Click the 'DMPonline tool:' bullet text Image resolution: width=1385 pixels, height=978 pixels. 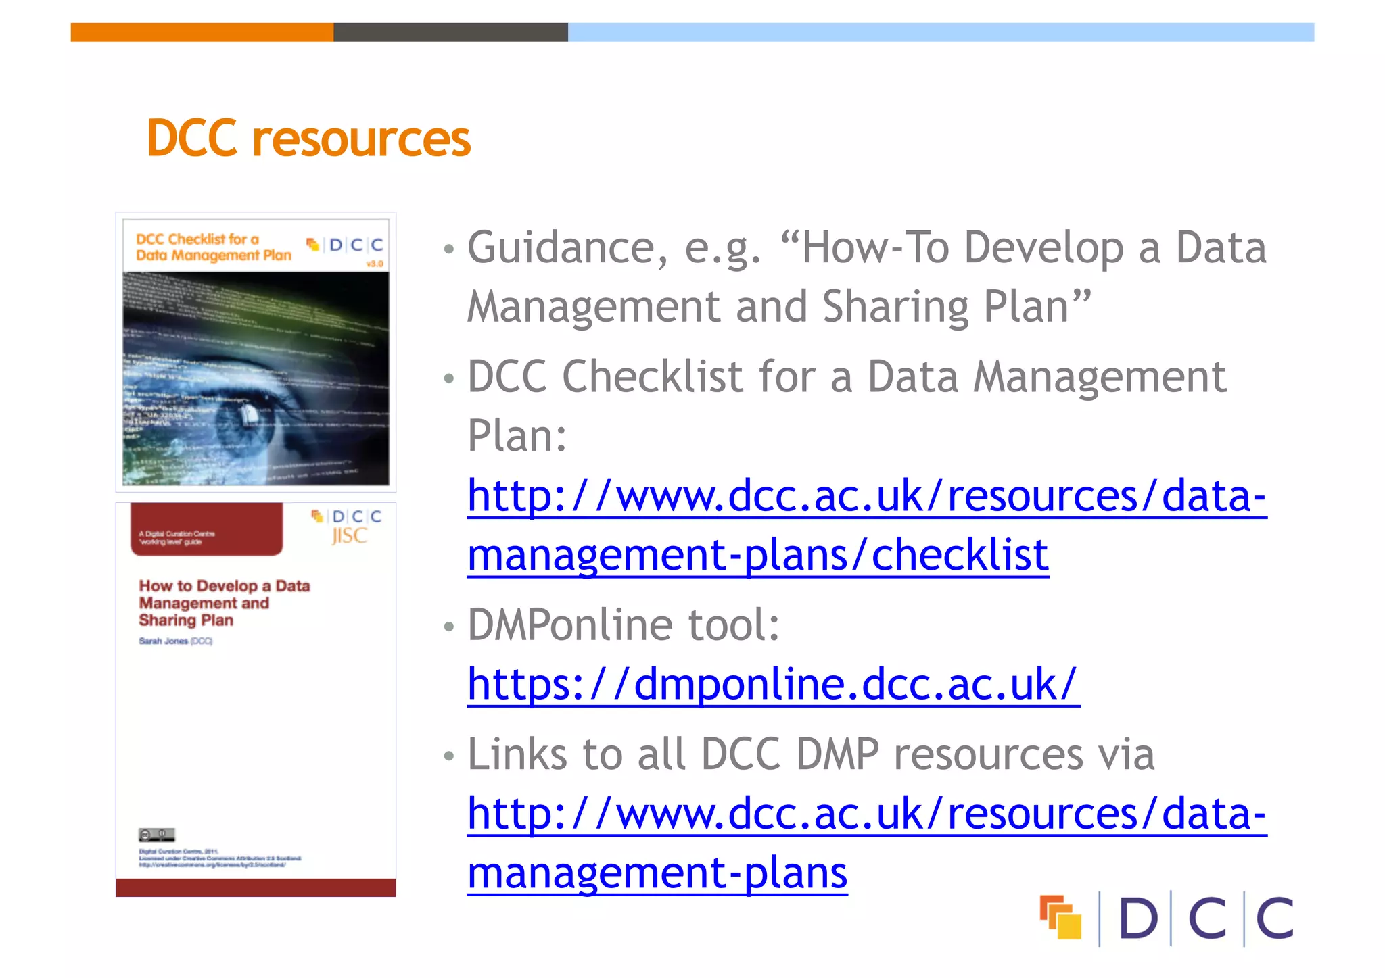tap(624, 624)
